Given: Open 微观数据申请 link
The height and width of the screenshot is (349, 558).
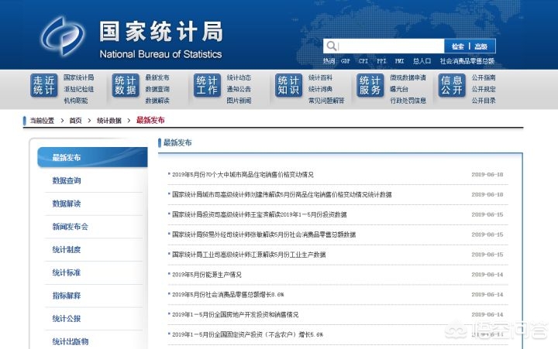Looking at the screenshot, I should point(408,77).
